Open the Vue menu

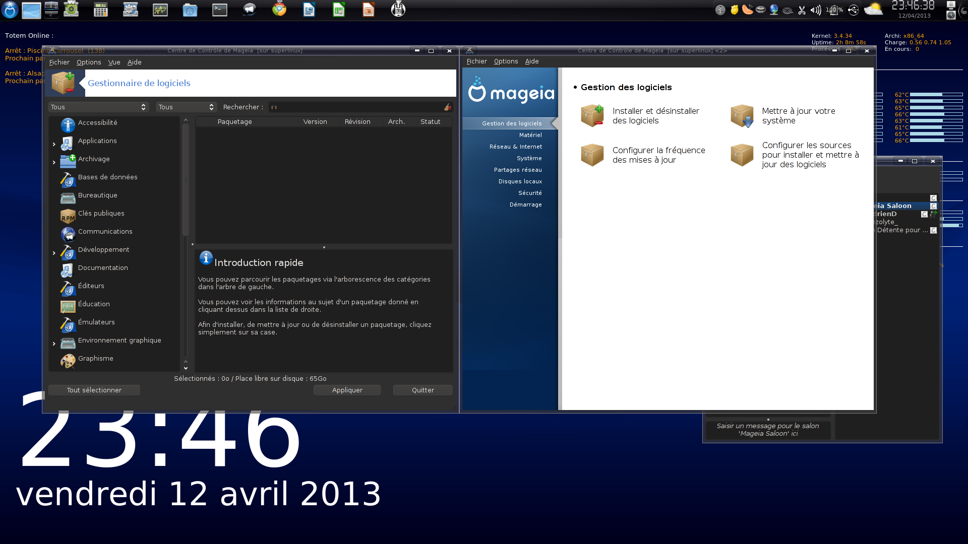114,62
